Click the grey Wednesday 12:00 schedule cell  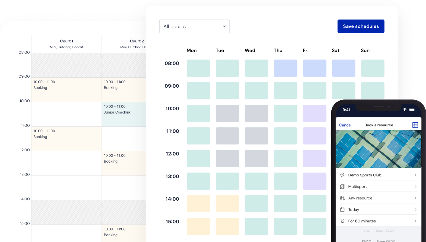(256, 158)
